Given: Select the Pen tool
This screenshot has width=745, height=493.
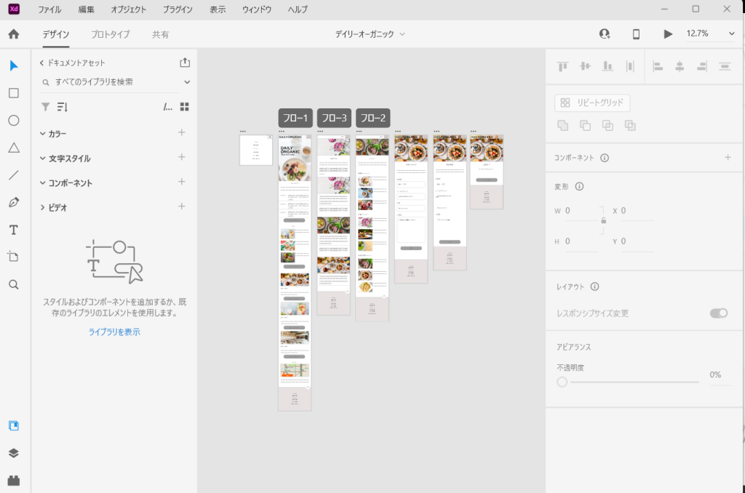Looking at the screenshot, I should click(14, 202).
